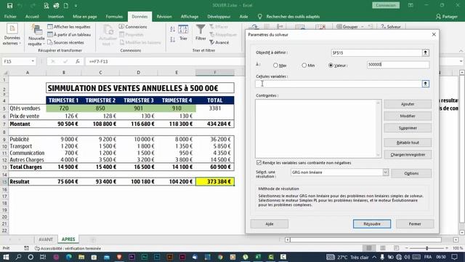Save the workbook from the quick access toolbar
This screenshot has height=262, width=465.
pyautogui.click(x=9, y=5)
